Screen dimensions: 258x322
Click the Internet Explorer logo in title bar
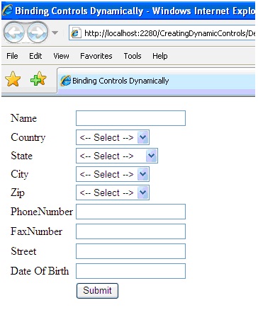(7, 11)
